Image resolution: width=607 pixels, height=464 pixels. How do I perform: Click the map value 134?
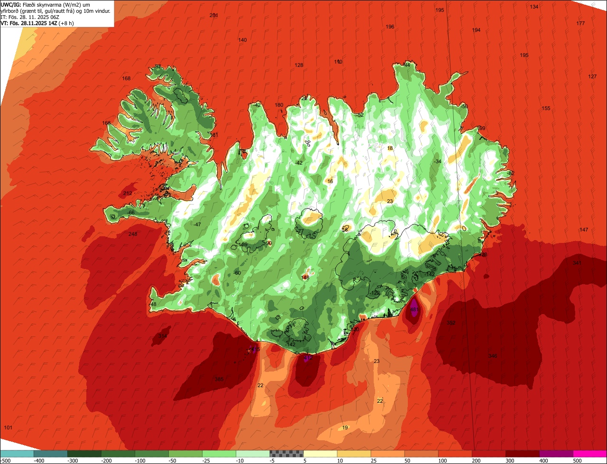pyautogui.click(x=534, y=7)
